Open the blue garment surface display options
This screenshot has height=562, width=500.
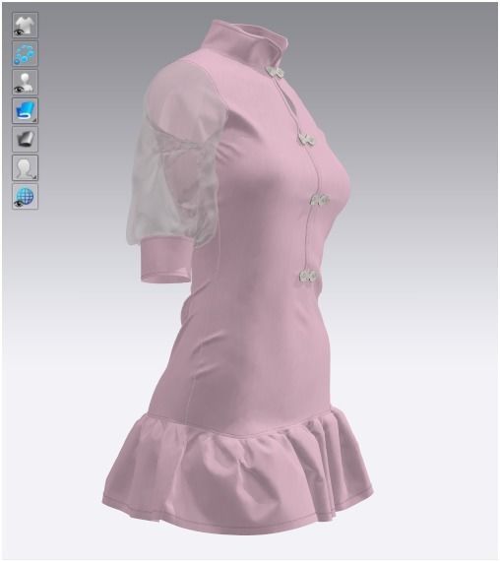pyautogui.click(x=25, y=111)
